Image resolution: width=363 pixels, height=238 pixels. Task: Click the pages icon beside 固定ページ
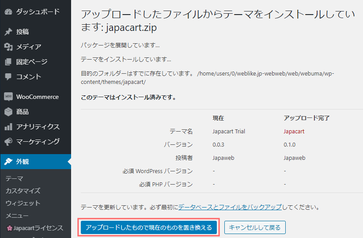8,62
